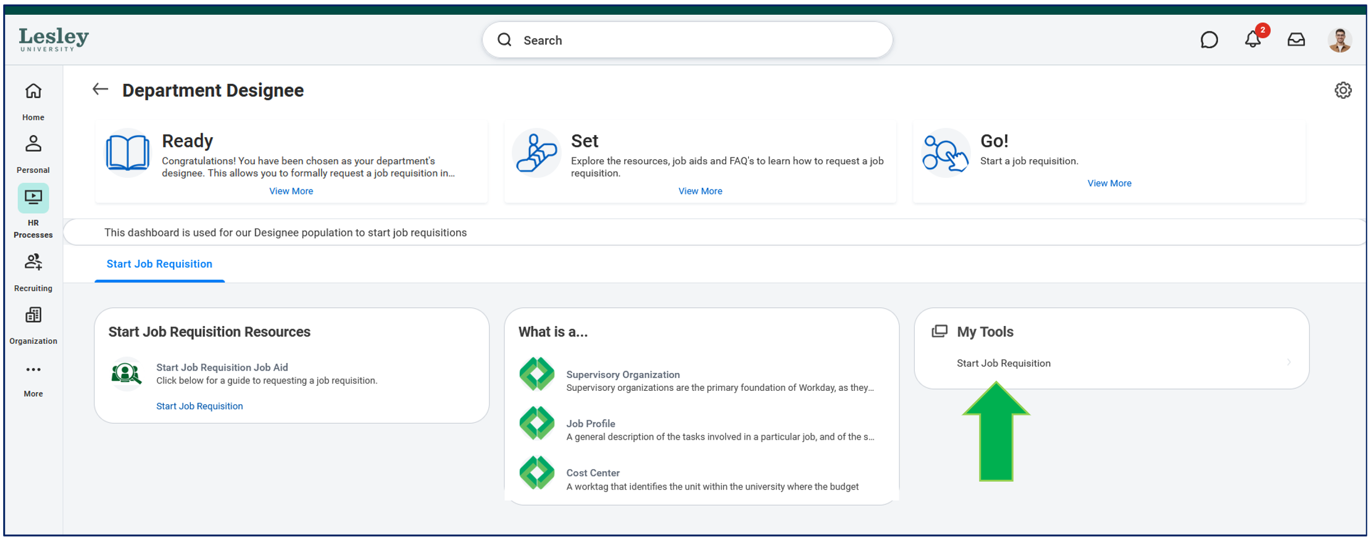
Task: Open the user profile avatar menu
Action: (x=1340, y=40)
